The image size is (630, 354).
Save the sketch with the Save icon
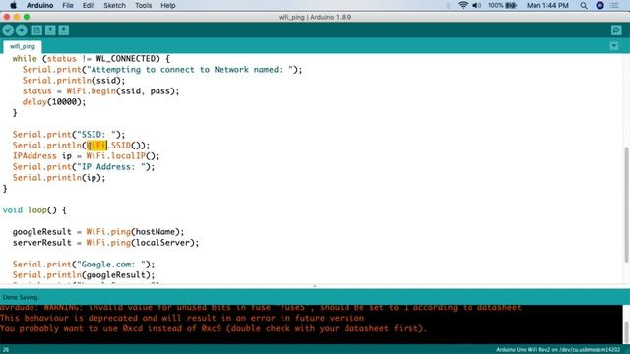click(63, 30)
